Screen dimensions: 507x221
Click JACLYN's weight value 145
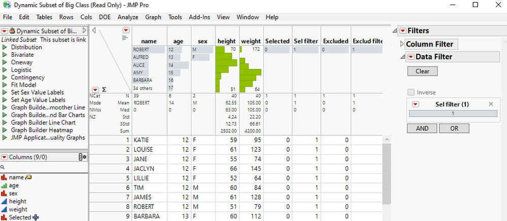coord(251,168)
